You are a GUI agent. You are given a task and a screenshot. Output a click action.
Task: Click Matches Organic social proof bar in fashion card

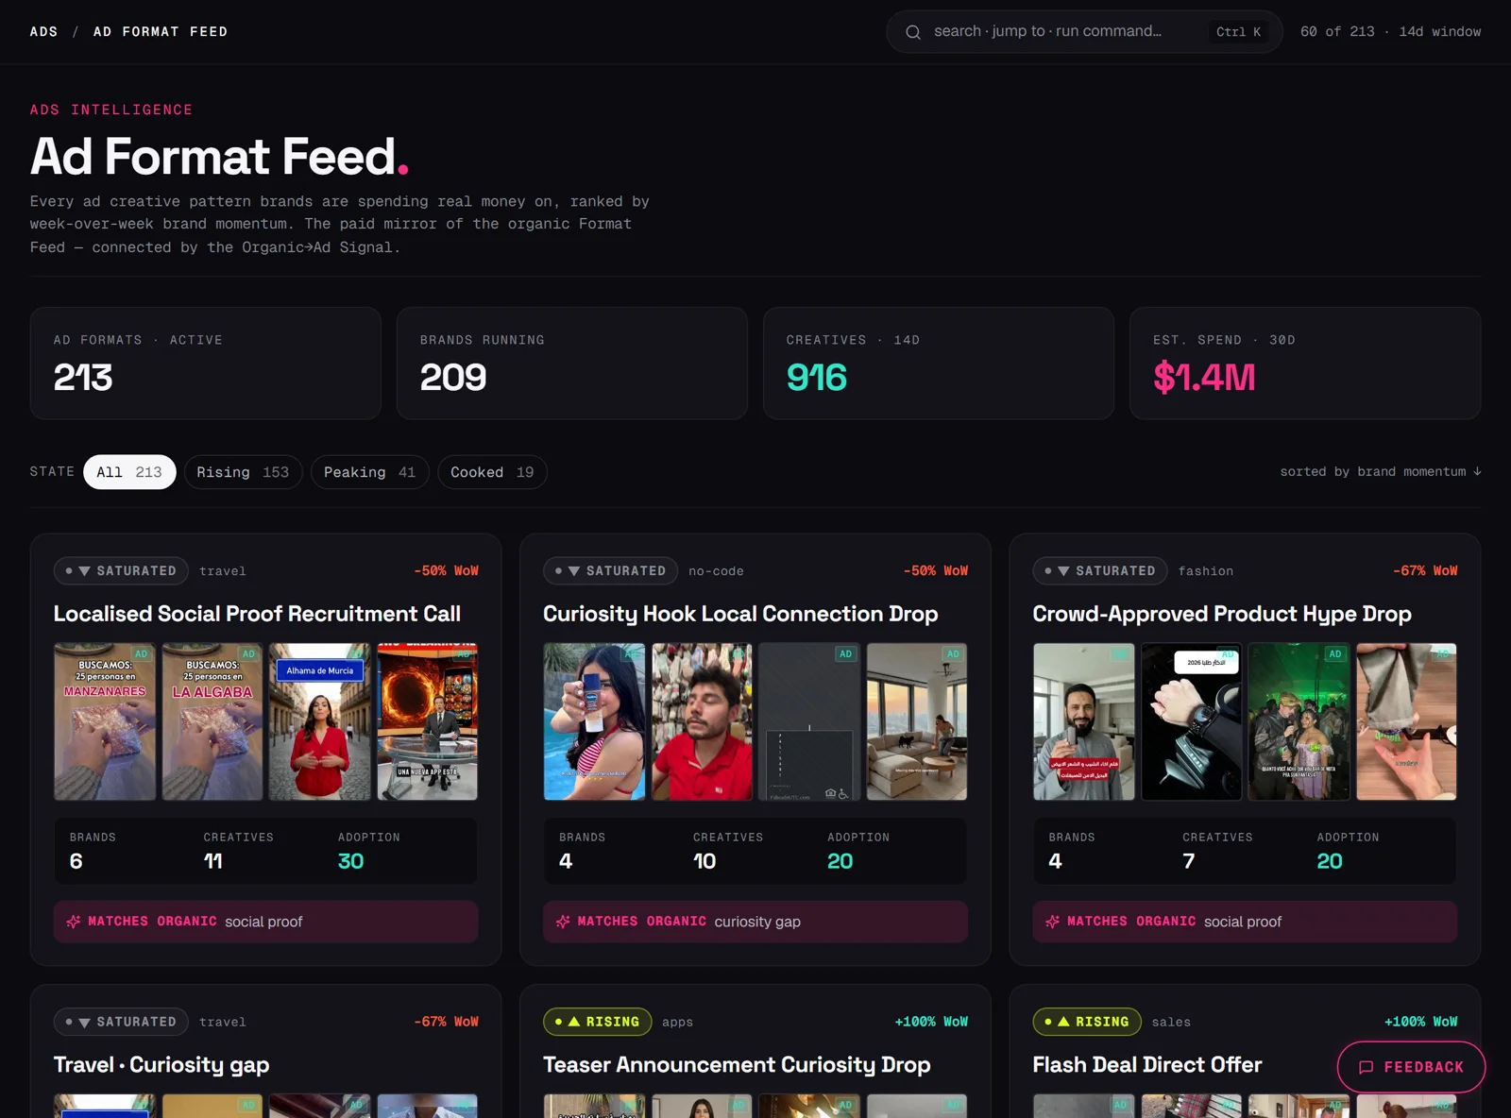click(x=1245, y=922)
